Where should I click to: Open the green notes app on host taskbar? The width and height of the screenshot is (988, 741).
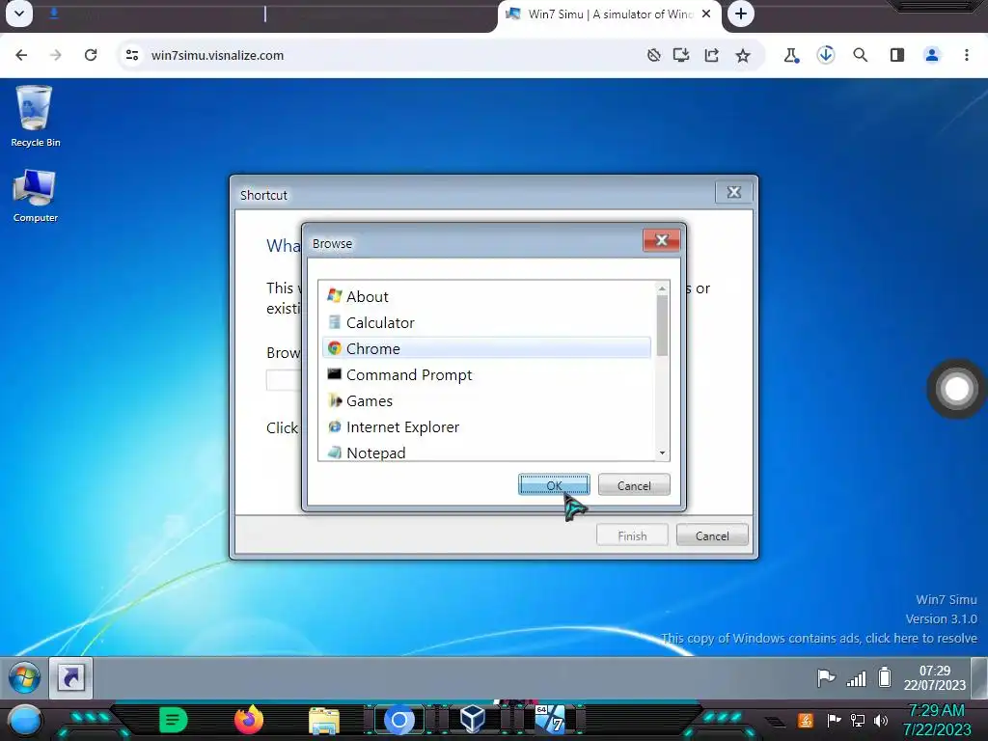(174, 720)
